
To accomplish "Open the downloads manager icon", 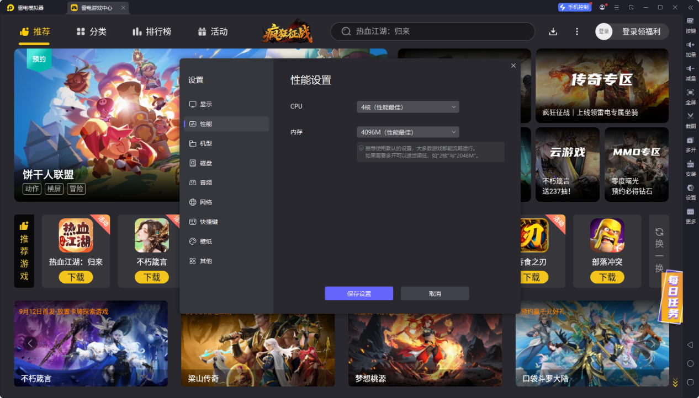I will (553, 32).
